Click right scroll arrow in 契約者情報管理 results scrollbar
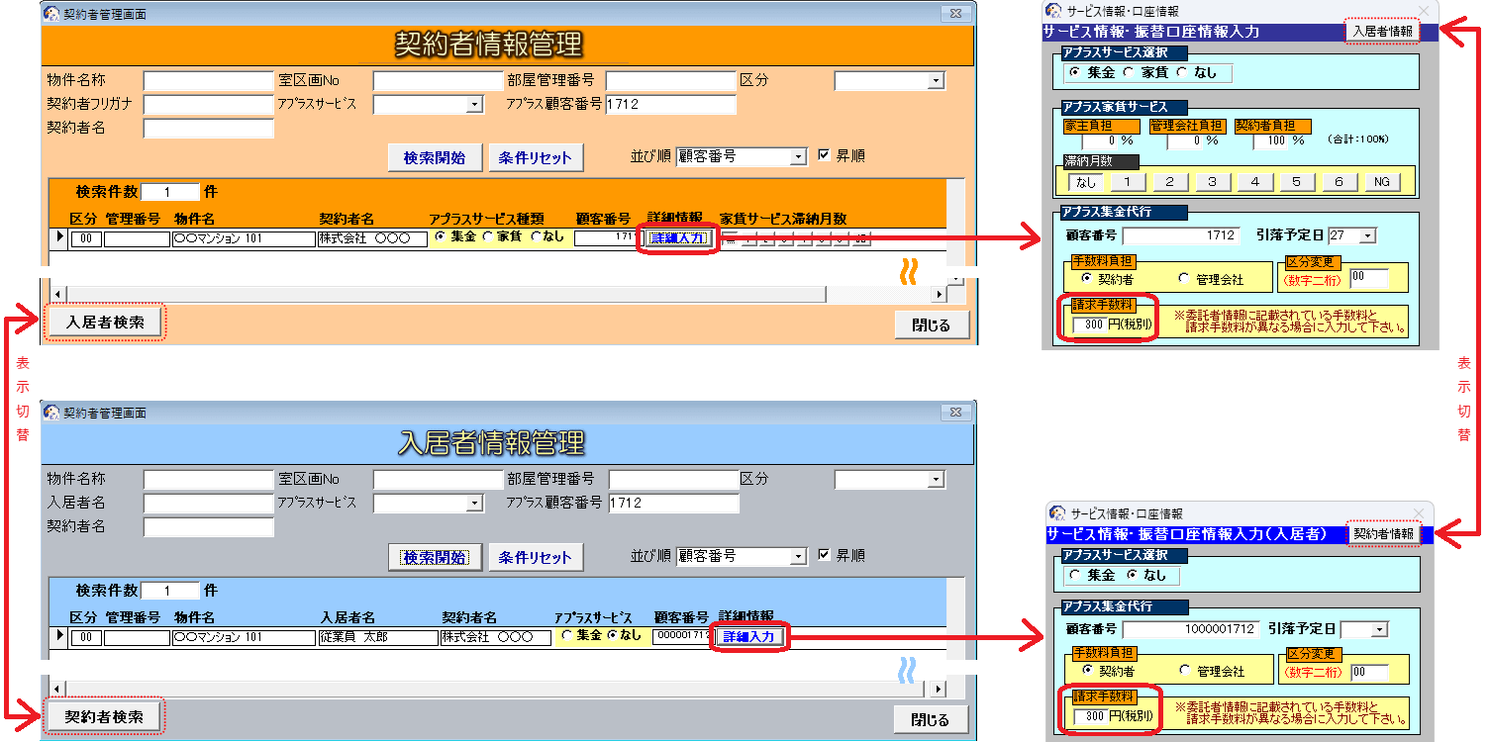This screenshot has width=1488, height=742. 940,295
